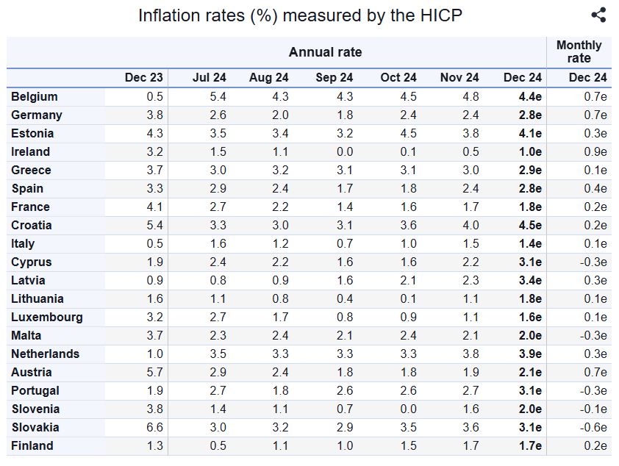Select the Germany row label
619x466 pixels.
37,115
